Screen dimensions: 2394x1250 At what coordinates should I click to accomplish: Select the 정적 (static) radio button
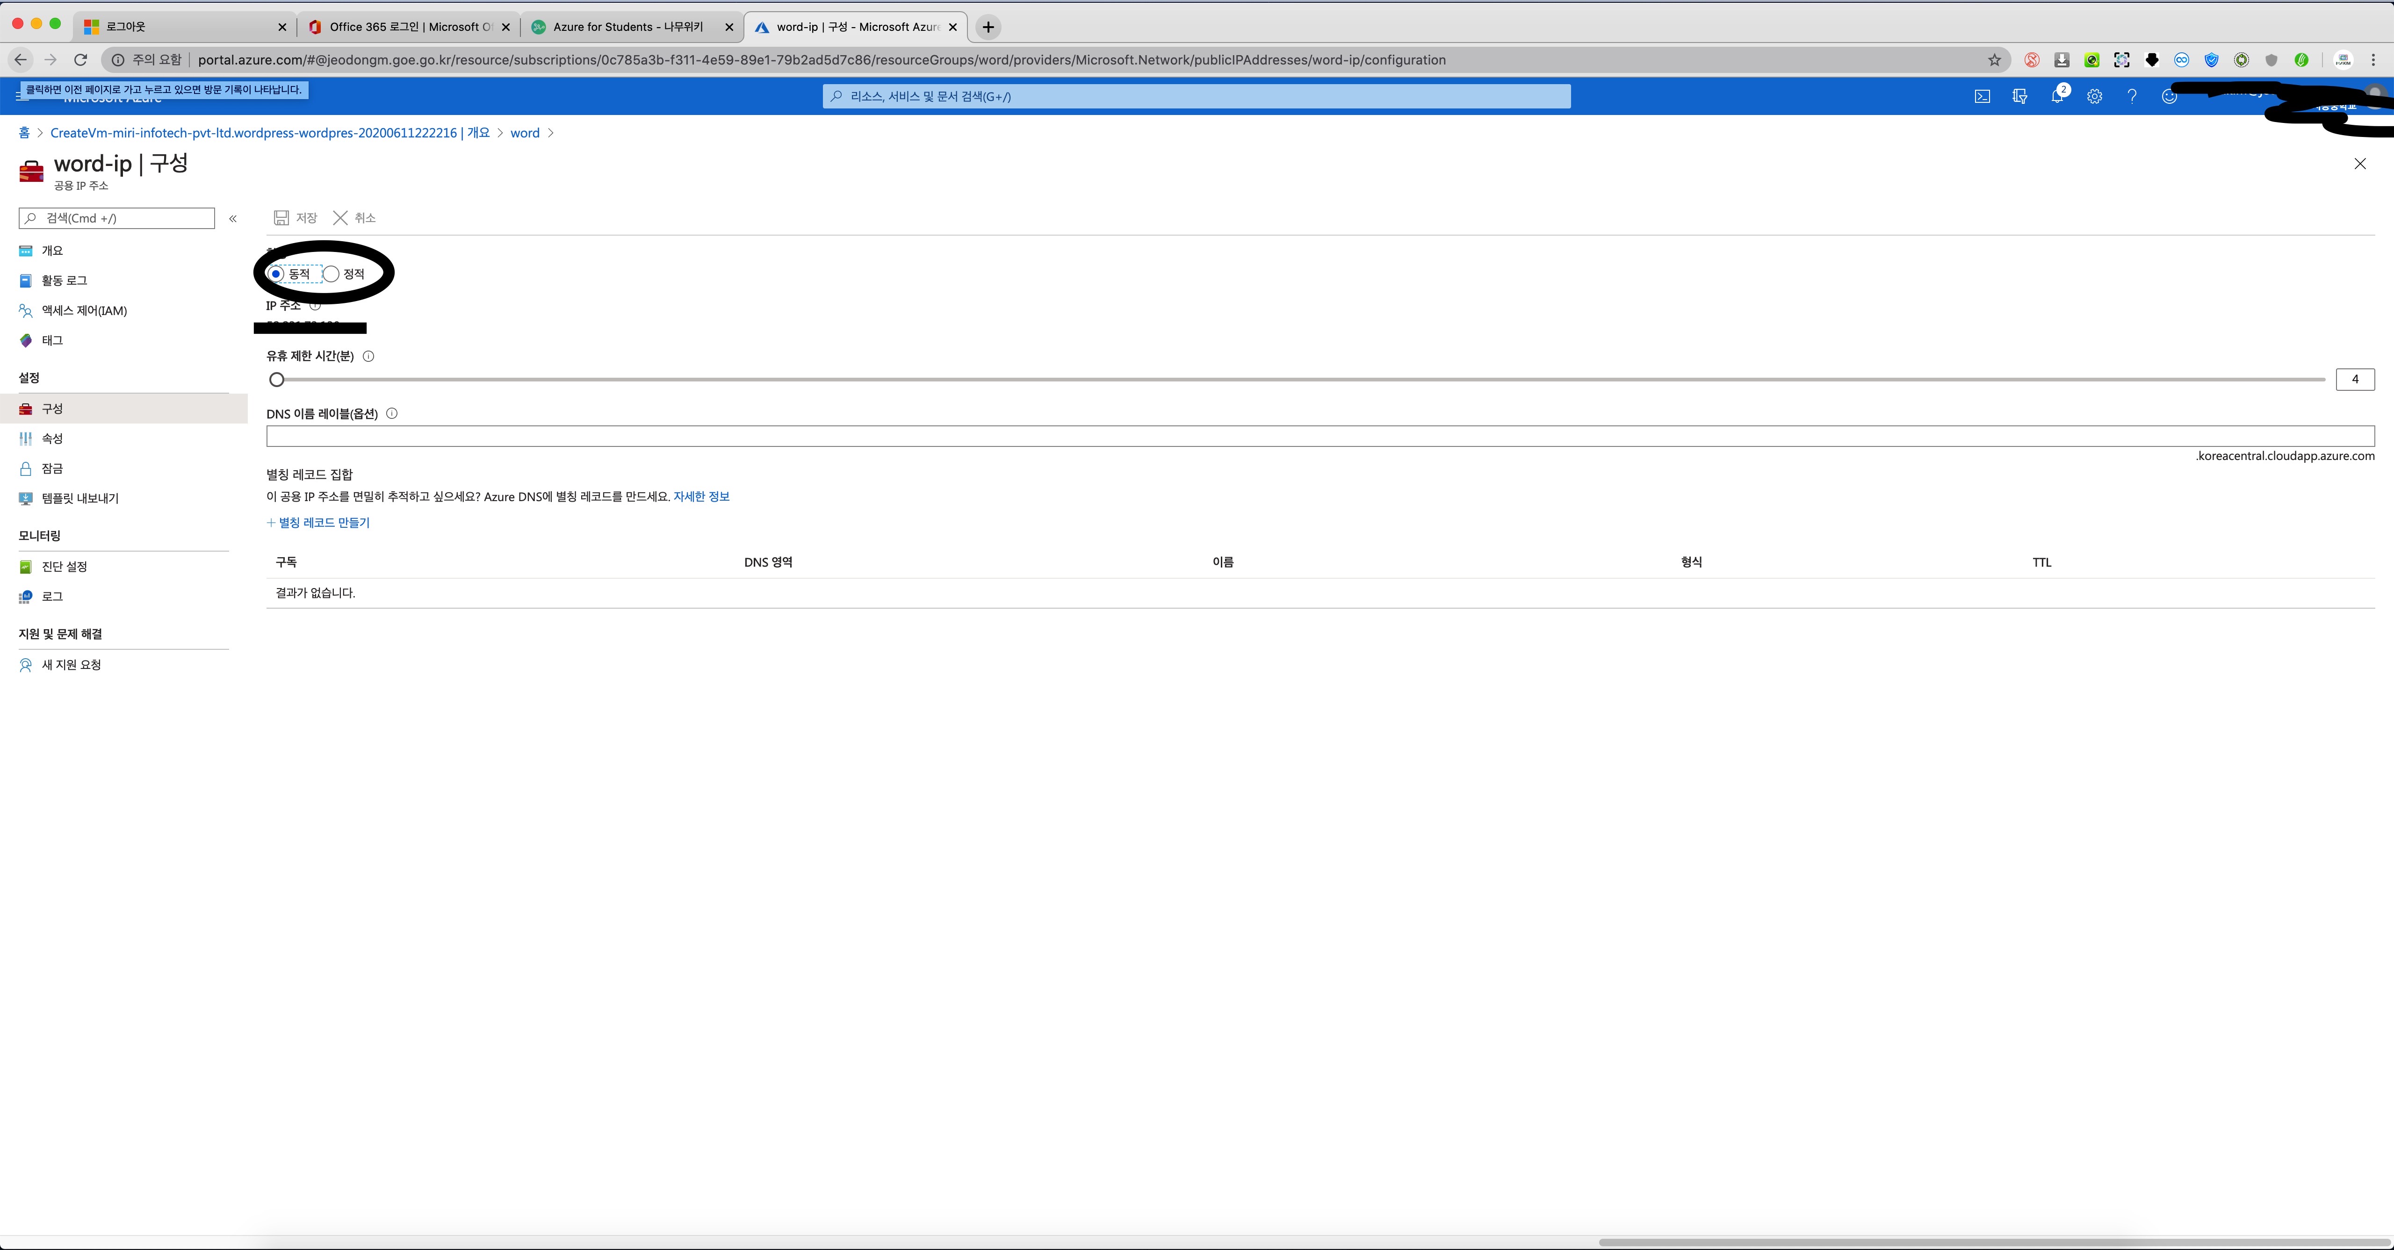331,274
